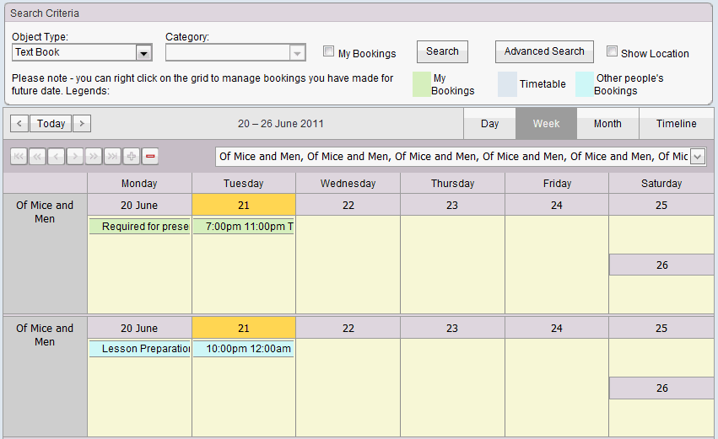Click highlighted date 21 in first Of Mice row
The image size is (718, 439).
244,205
